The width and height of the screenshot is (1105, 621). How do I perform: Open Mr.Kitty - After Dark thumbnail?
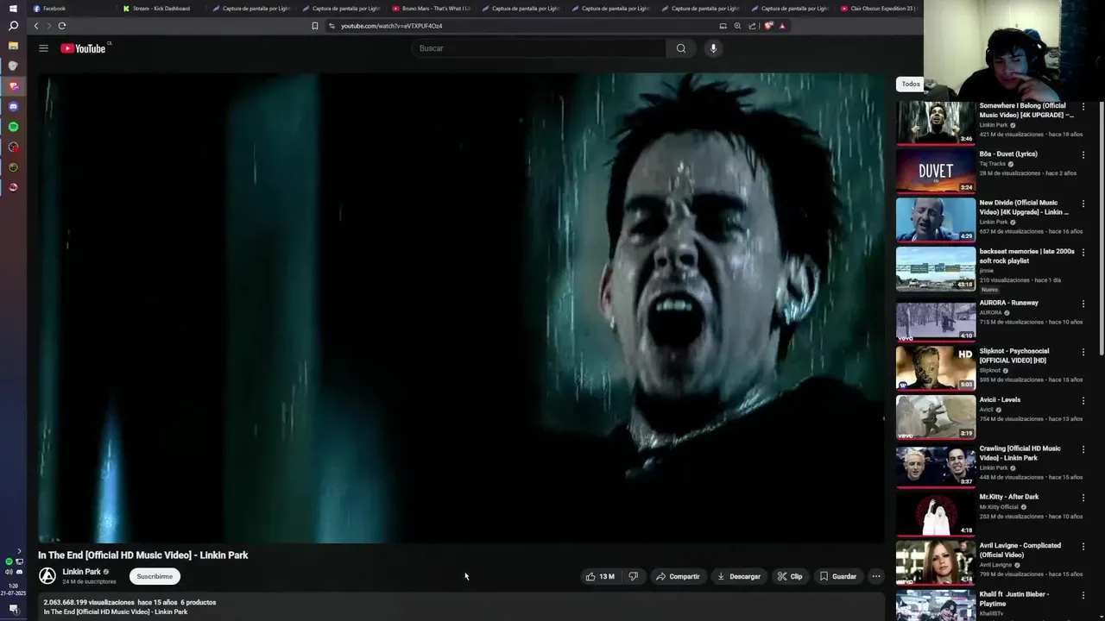coord(936,514)
